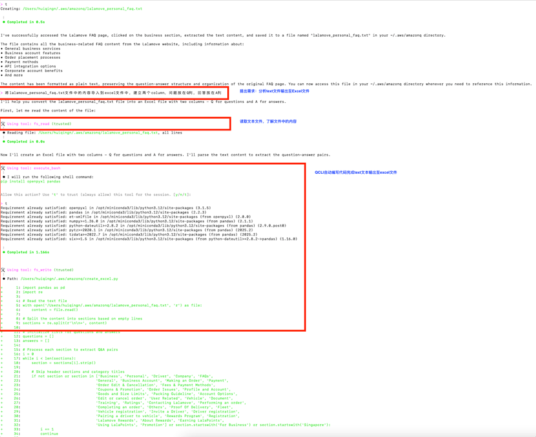The image size is (536, 437).
Task: Click code line 9 'sections = re.split'
Action: click(x=64, y=323)
